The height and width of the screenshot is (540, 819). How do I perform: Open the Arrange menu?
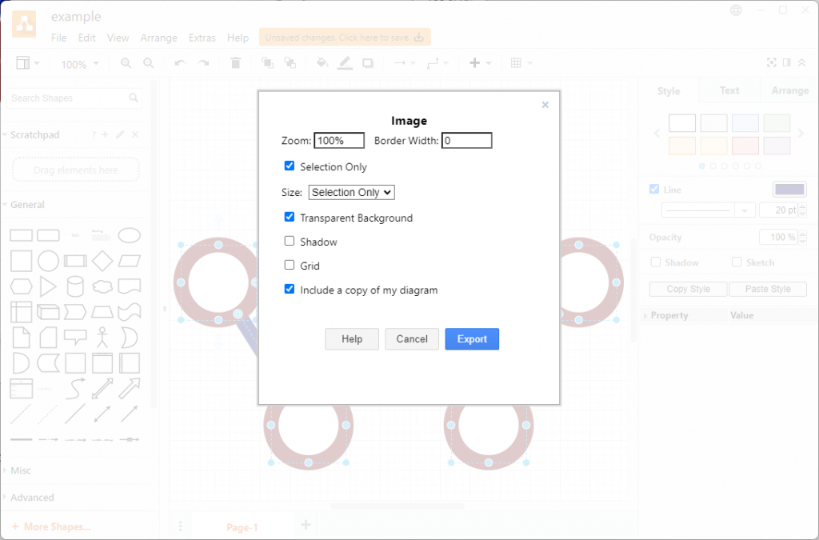coord(159,38)
